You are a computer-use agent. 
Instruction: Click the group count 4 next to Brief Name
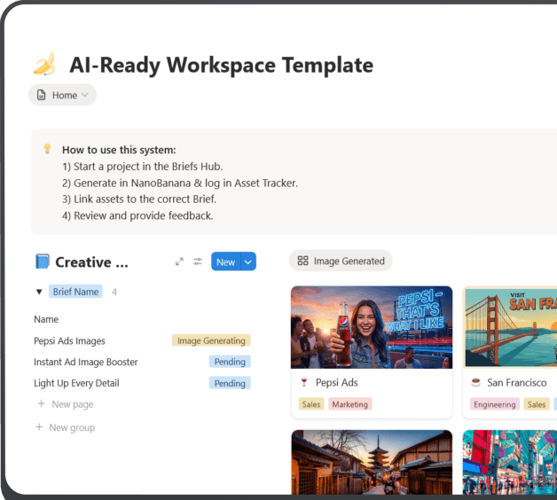pos(114,292)
